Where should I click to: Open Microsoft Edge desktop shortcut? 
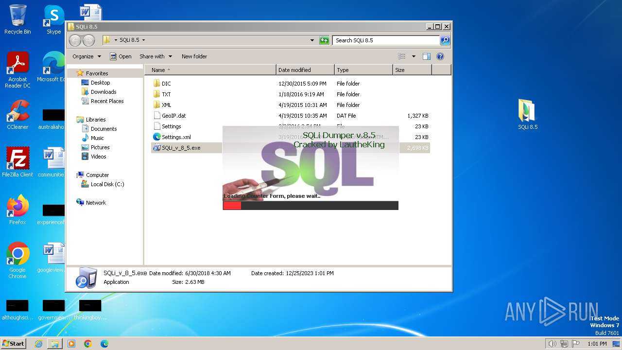coord(51,67)
